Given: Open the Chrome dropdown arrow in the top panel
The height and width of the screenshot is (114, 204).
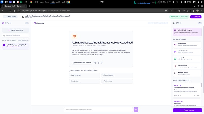Looking at the screenshot, I should pos(34,2).
